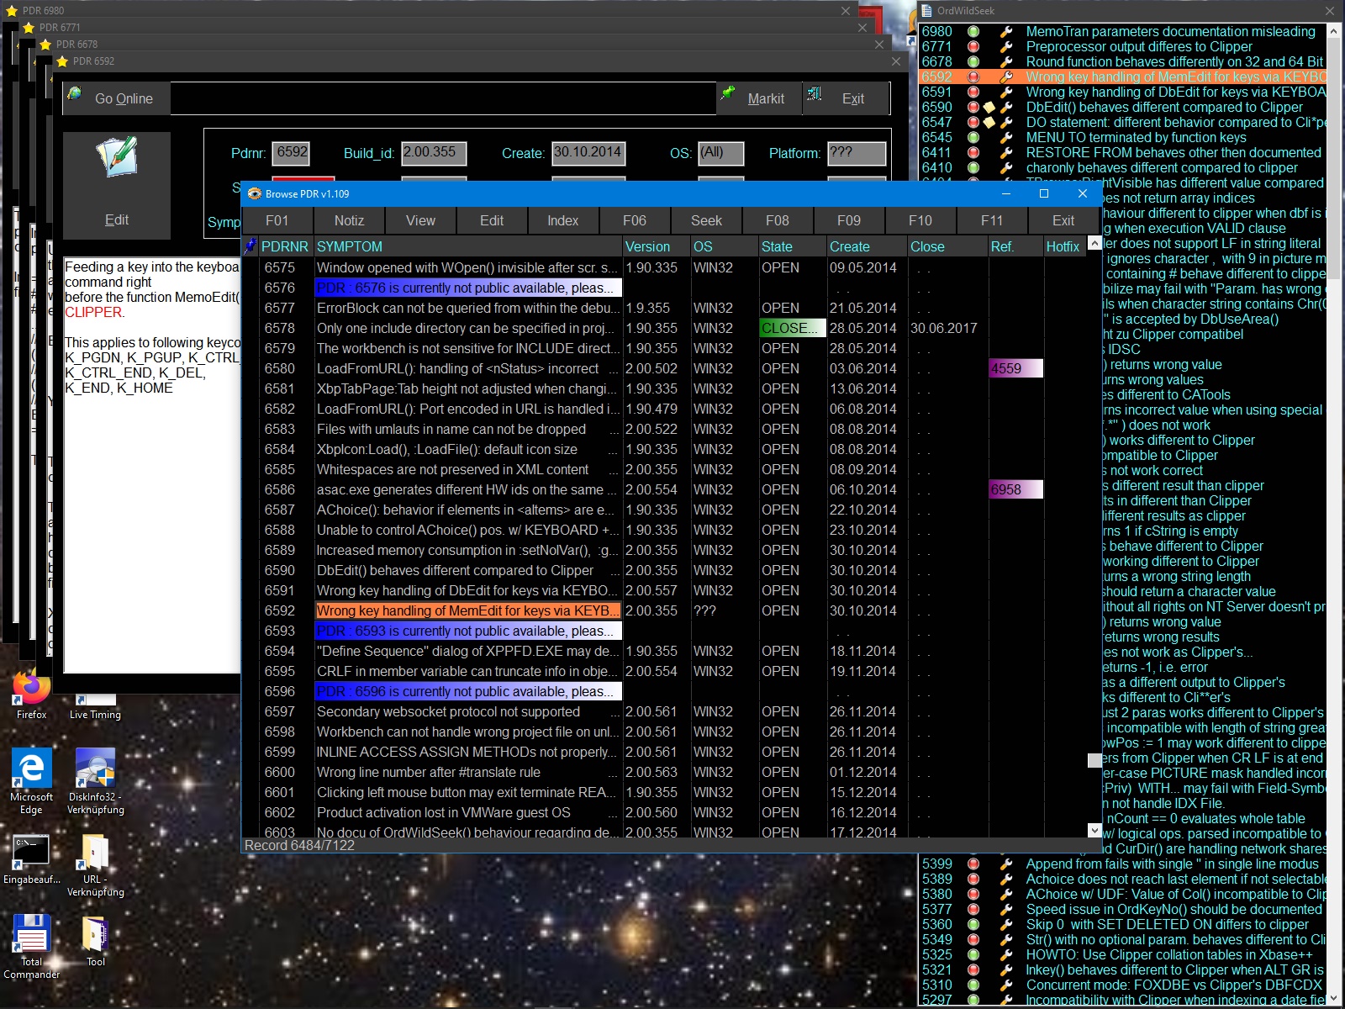Click the green status dot for 6678
Image resolution: width=1345 pixels, height=1009 pixels.
[x=973, y=62]
